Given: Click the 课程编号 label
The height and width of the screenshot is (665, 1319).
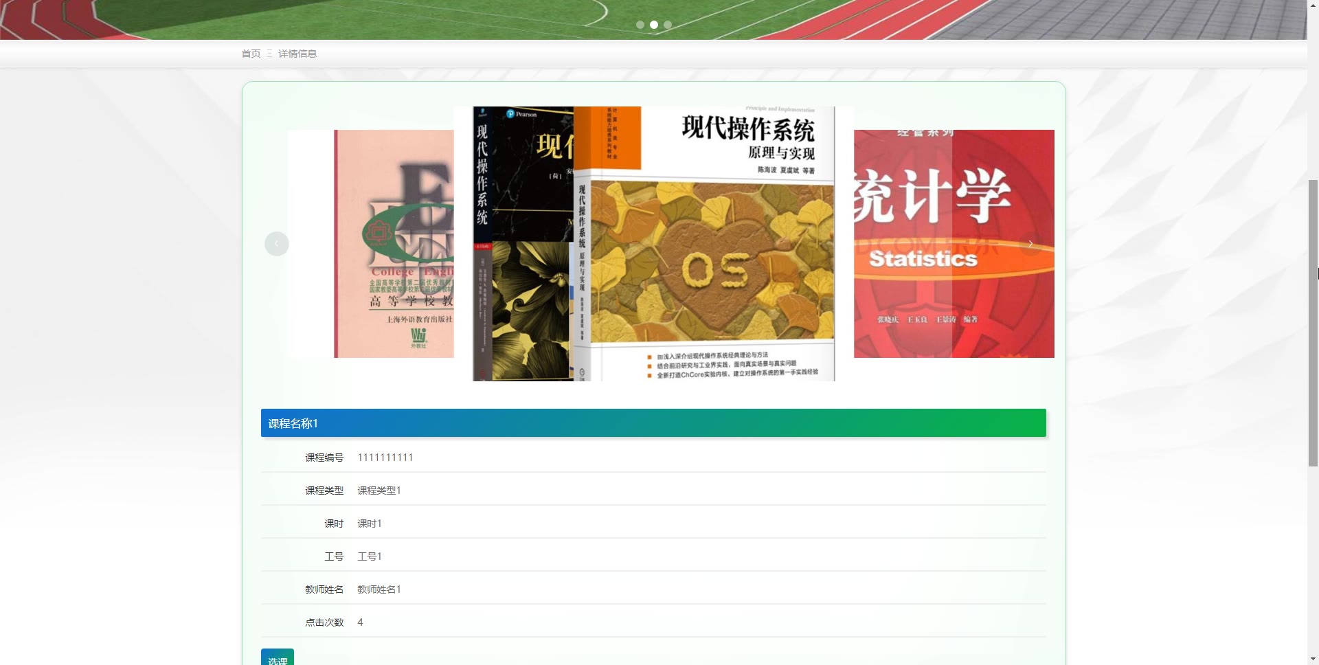Looking at the screenshot, I should click(x=324, y=458).
